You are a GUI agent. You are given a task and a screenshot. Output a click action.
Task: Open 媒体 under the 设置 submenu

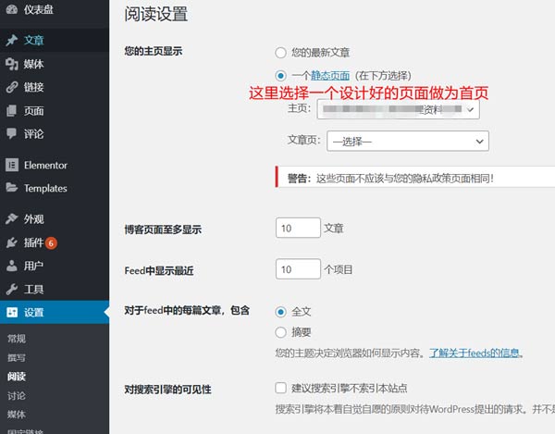(17, 415)
